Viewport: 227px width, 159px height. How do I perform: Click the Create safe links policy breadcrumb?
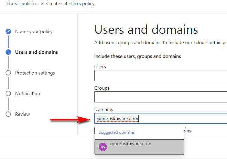pos(71,3)
